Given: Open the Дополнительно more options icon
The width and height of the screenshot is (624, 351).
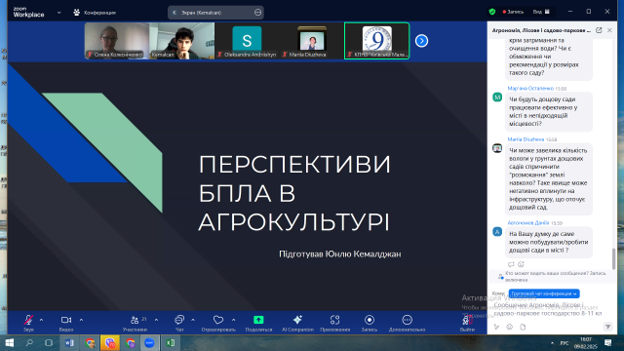Looking at the screenshot, I should pyautogui.click(x=407, y=320).
